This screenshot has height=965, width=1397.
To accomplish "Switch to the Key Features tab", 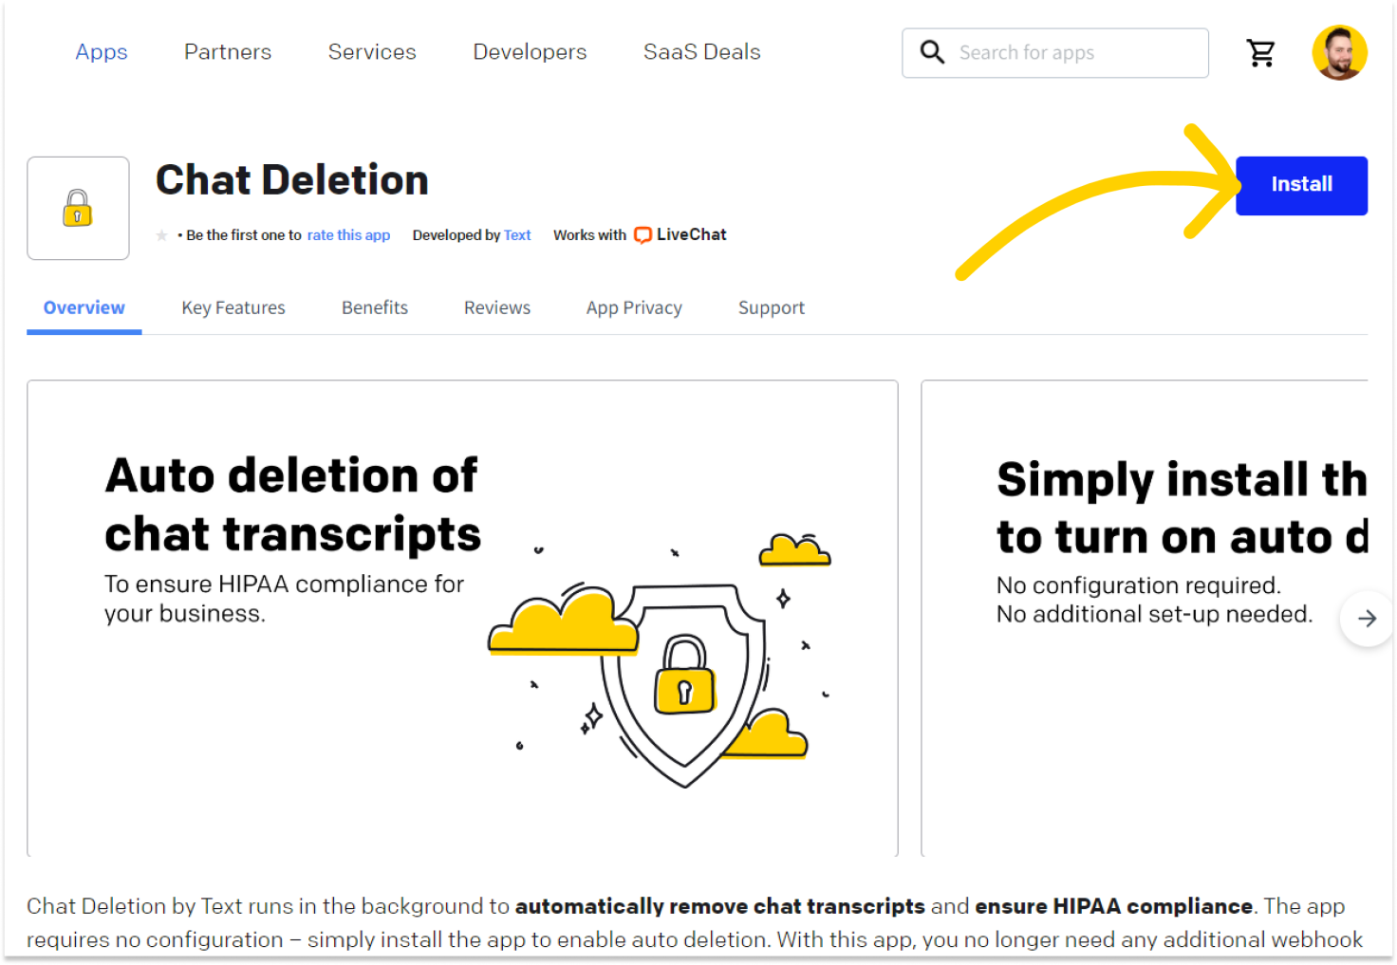I will pyautogui.click(x=233, y=307).
